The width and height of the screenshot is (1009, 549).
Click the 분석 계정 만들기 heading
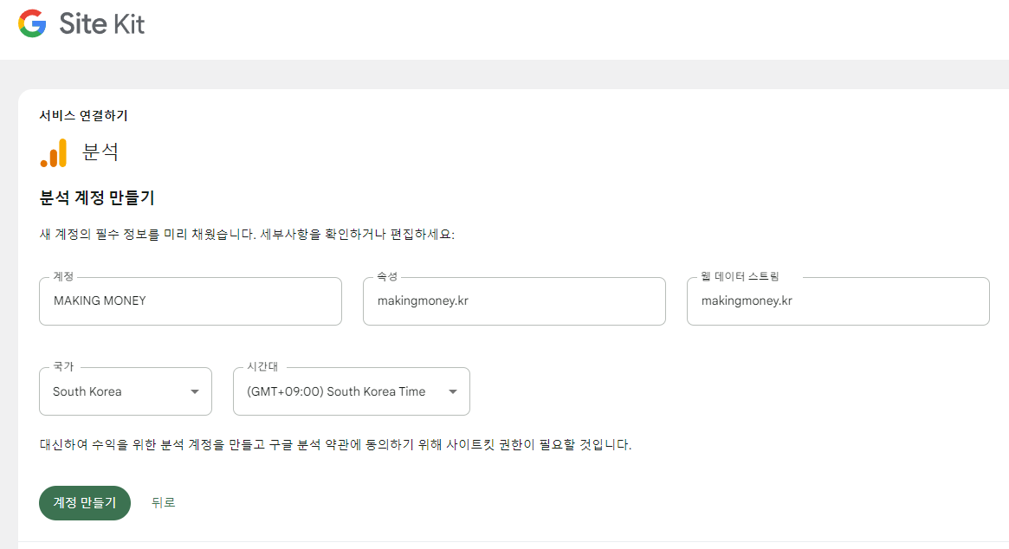click(x=95, y=197)
